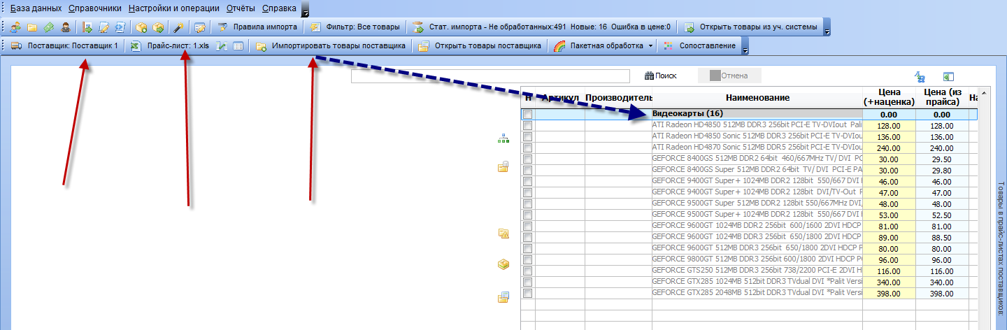
Task: Click the Цена (+наценка) column header
Action: pos(889,98)
